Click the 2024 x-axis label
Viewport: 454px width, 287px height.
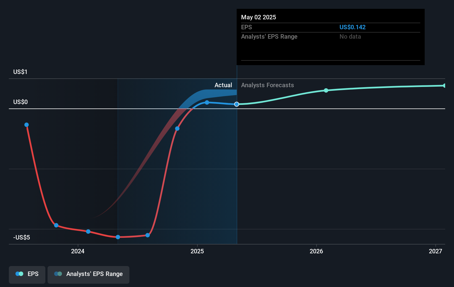[x=78, y=251]
